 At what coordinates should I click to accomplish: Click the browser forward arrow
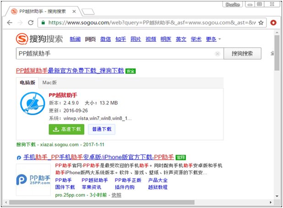20,22
